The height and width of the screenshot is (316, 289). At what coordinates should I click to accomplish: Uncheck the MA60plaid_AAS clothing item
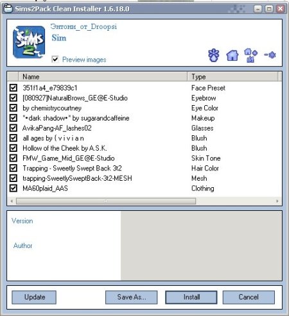13,188
